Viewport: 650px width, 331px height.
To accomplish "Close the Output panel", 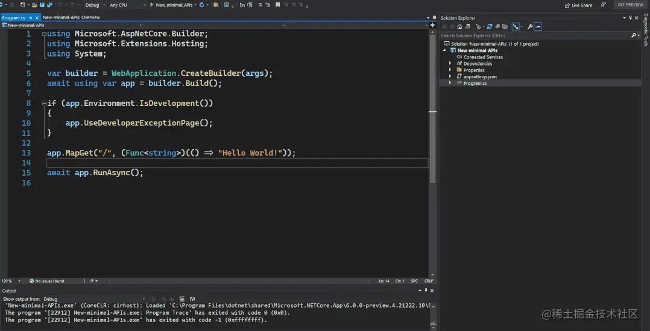I will tap(432, 291).
